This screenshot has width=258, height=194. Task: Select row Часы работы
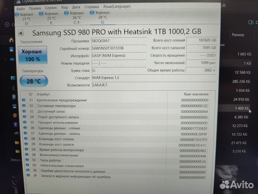(x=115, y=161)
